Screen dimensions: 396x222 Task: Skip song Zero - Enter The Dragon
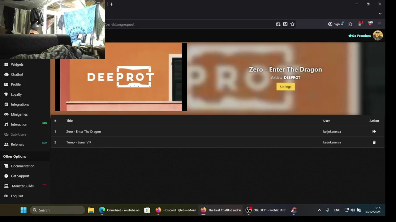pos(374,131)
